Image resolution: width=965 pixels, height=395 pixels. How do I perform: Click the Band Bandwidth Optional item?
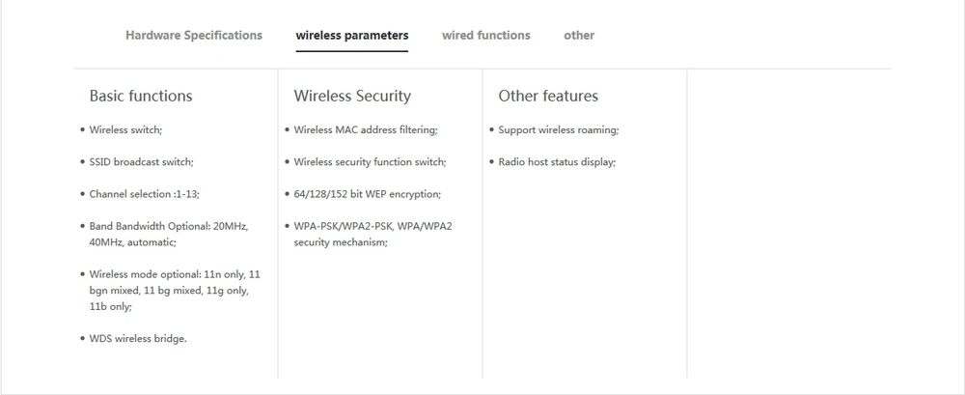(169, 234)
